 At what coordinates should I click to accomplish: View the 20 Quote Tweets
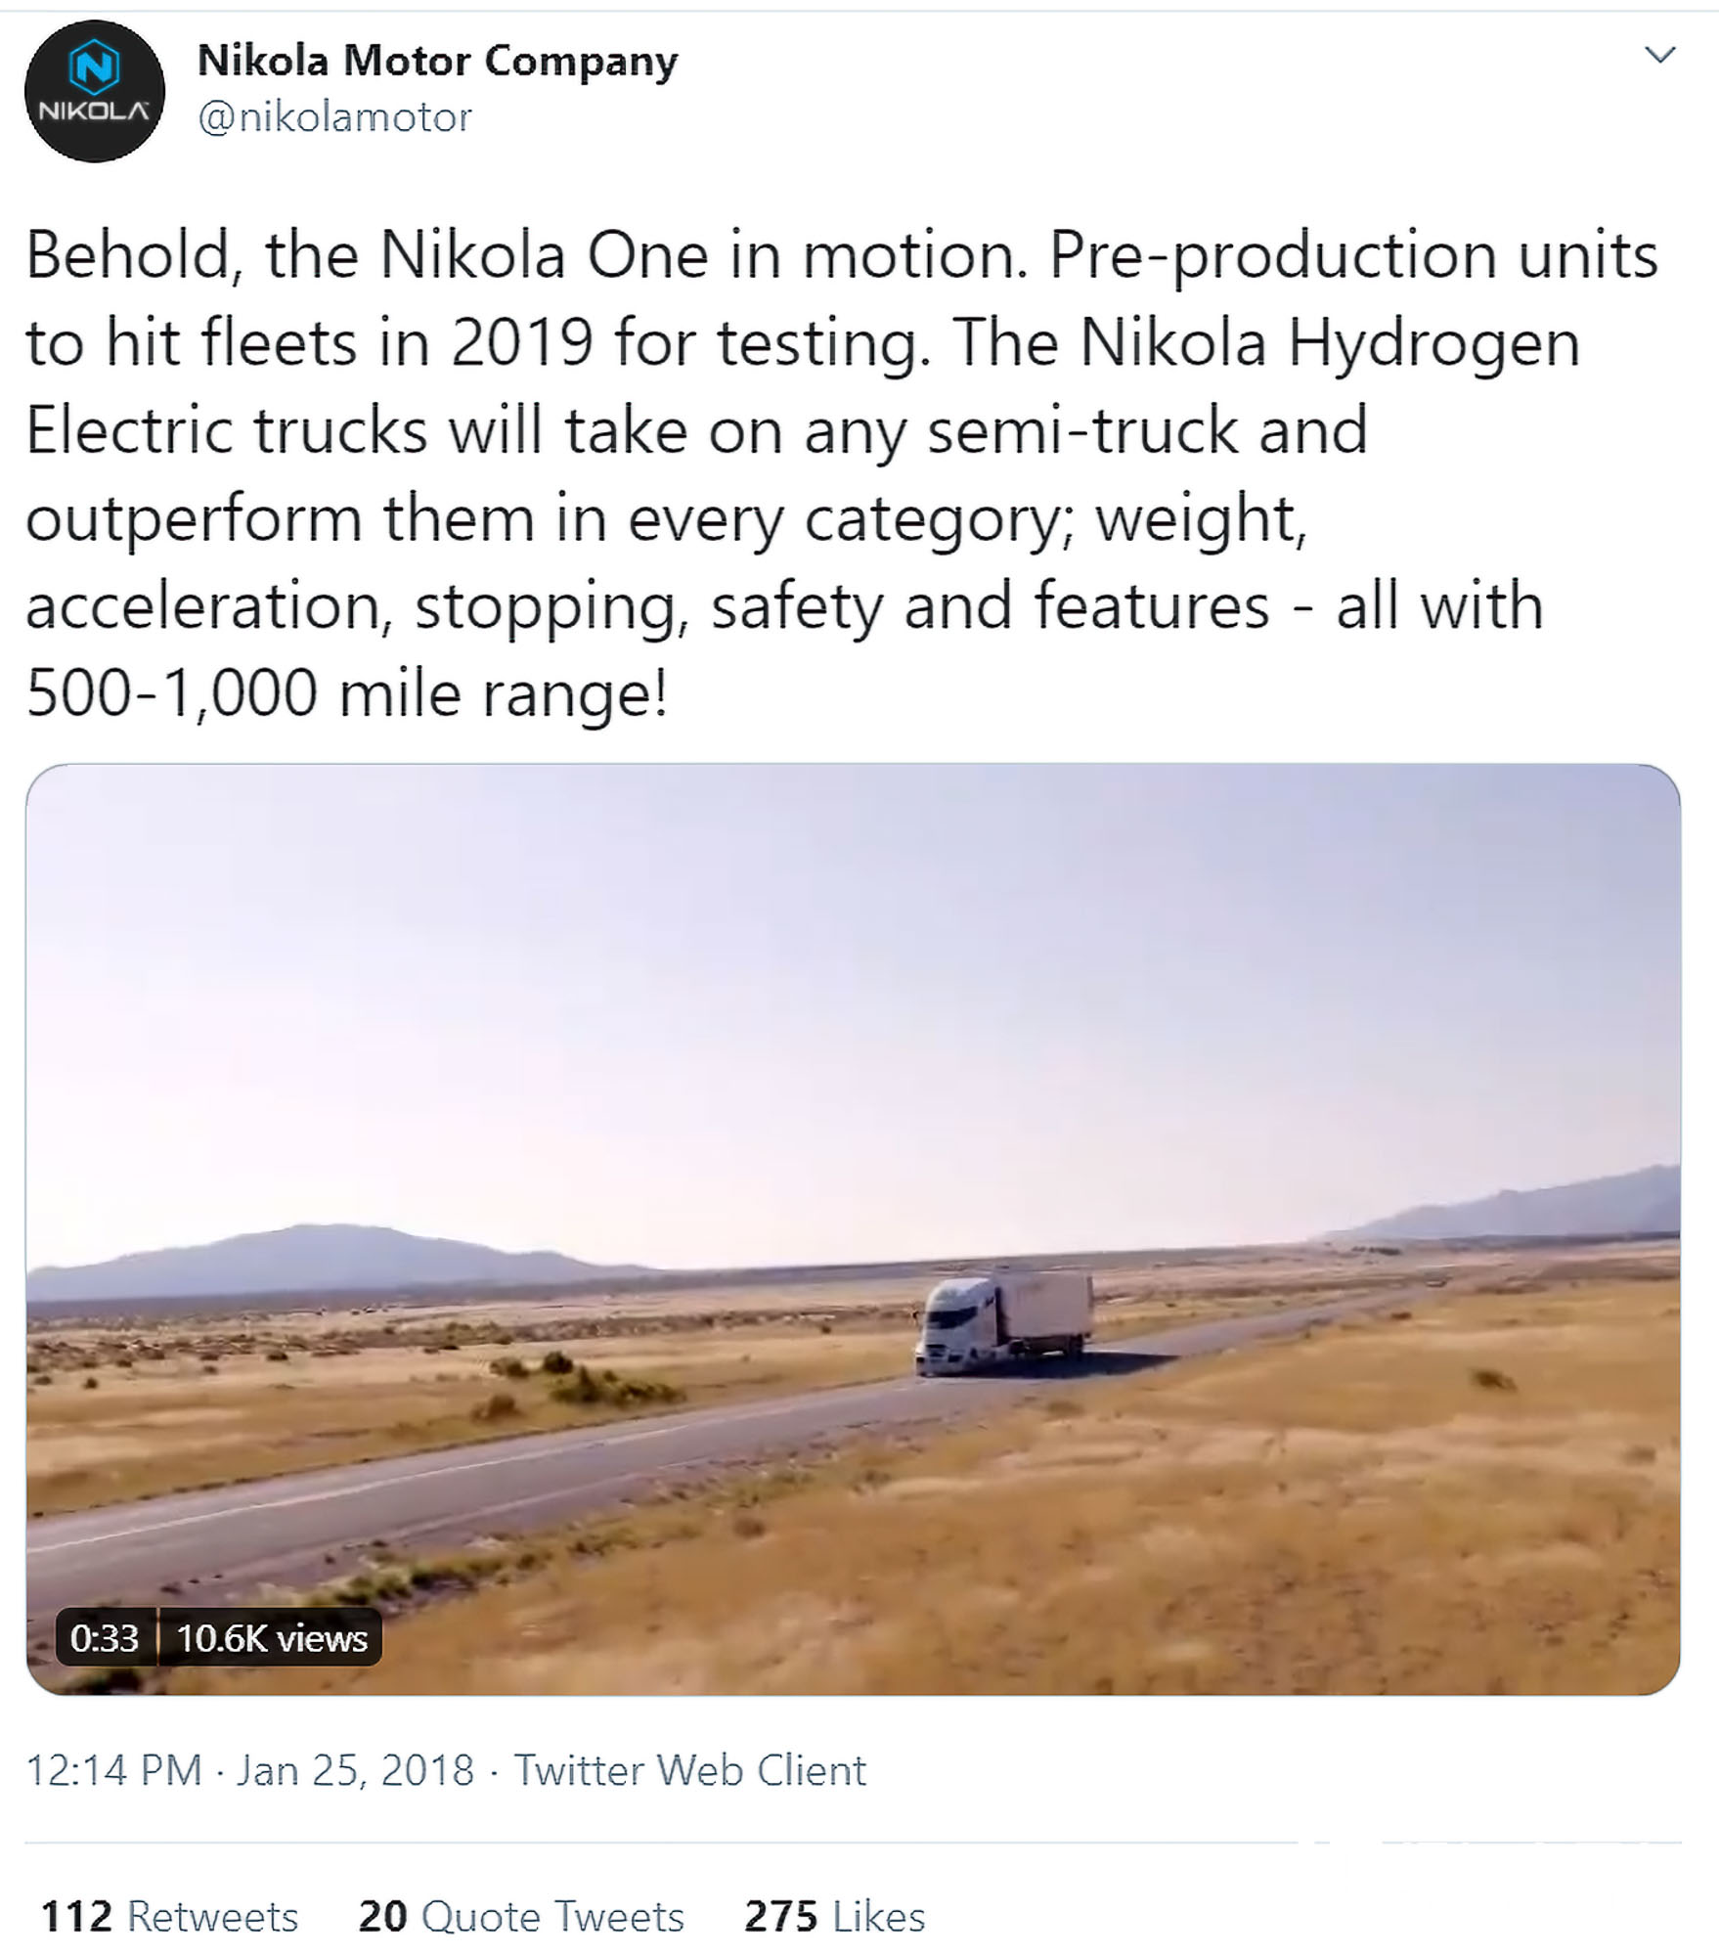[x=520, y=1917]
